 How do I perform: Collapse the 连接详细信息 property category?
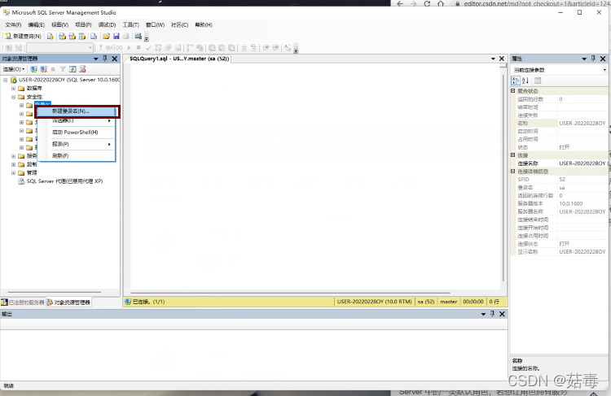click(513, 171)
